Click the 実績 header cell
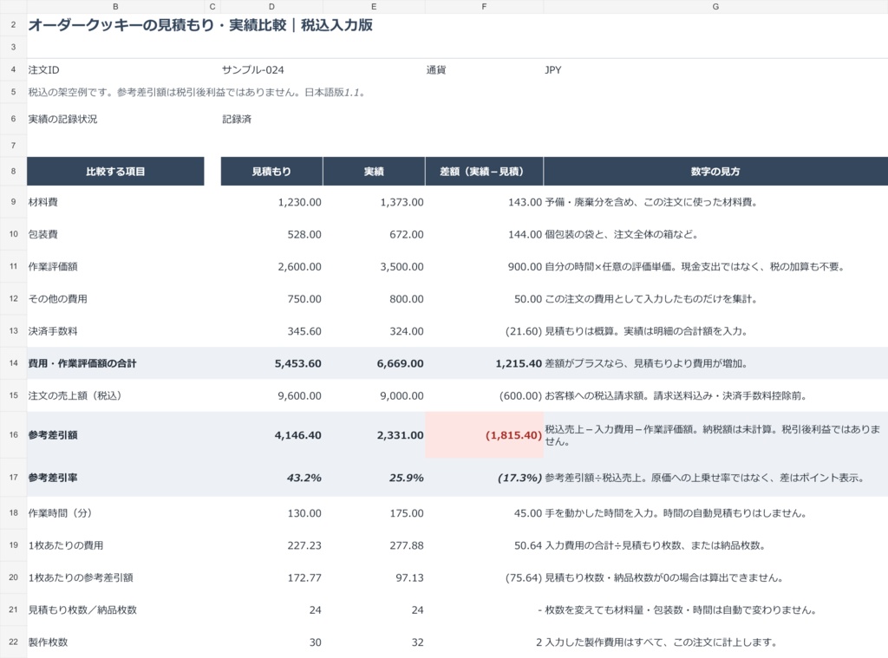Image resolution: width=888 pixels, height=658 pixels. (374, 172)
